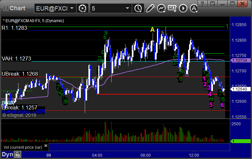Click the green volume tag showing 1
The image size is (252, 159).
pos(240,141)
